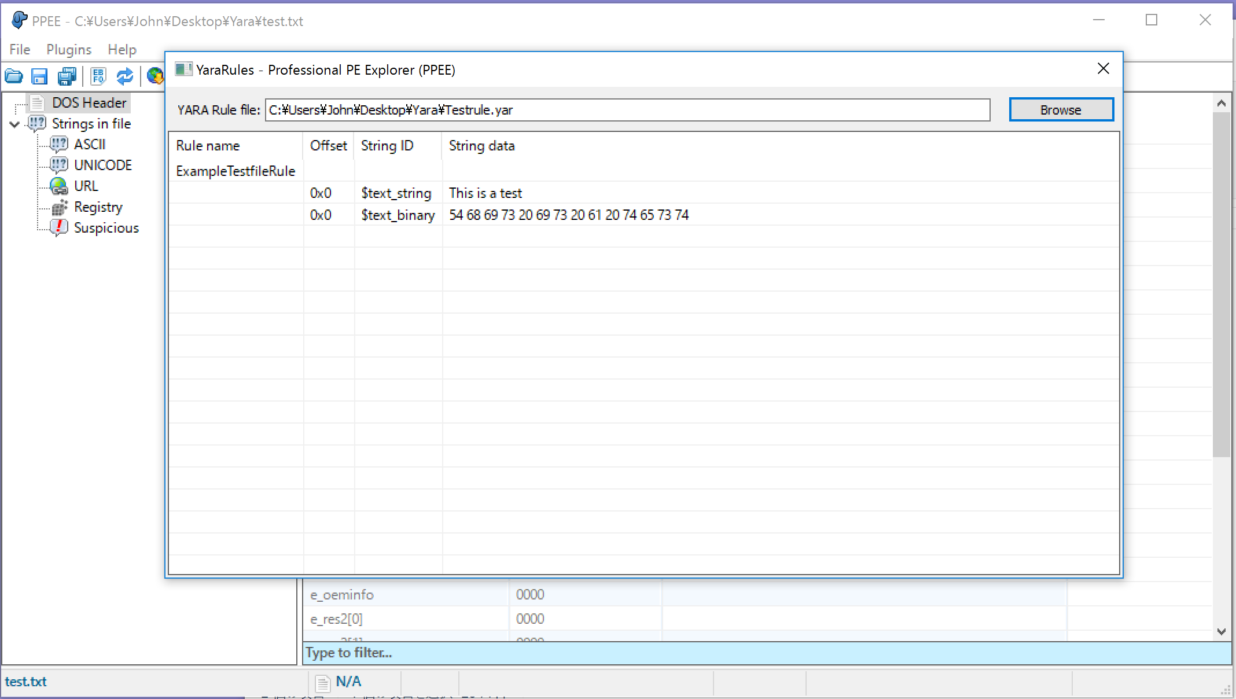The width and height of the screenshot is (1236, 699).
Task: Click the scrollbar down arrow on the right
Action: point(1221,631)
